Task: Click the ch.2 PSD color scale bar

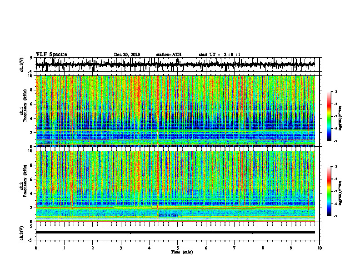Action: coord(329,191)
